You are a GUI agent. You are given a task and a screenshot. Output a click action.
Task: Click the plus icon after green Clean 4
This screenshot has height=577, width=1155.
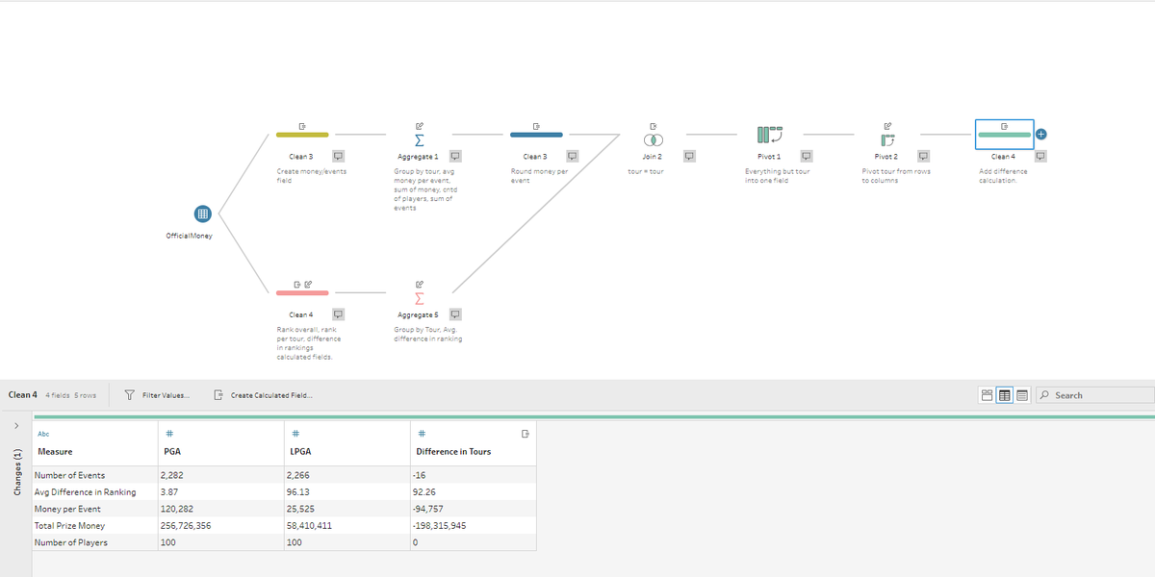pos(1042,135)
